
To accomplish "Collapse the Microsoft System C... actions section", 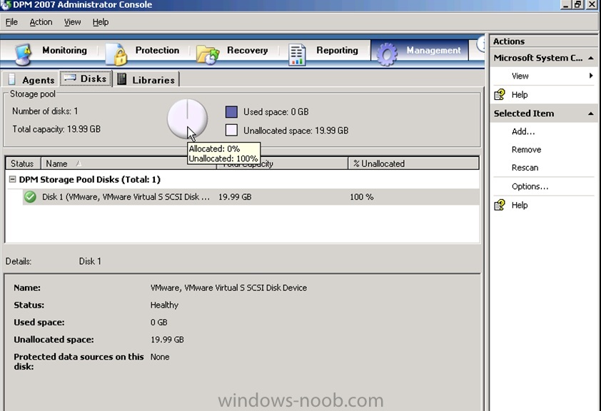I will pos(591,58).
